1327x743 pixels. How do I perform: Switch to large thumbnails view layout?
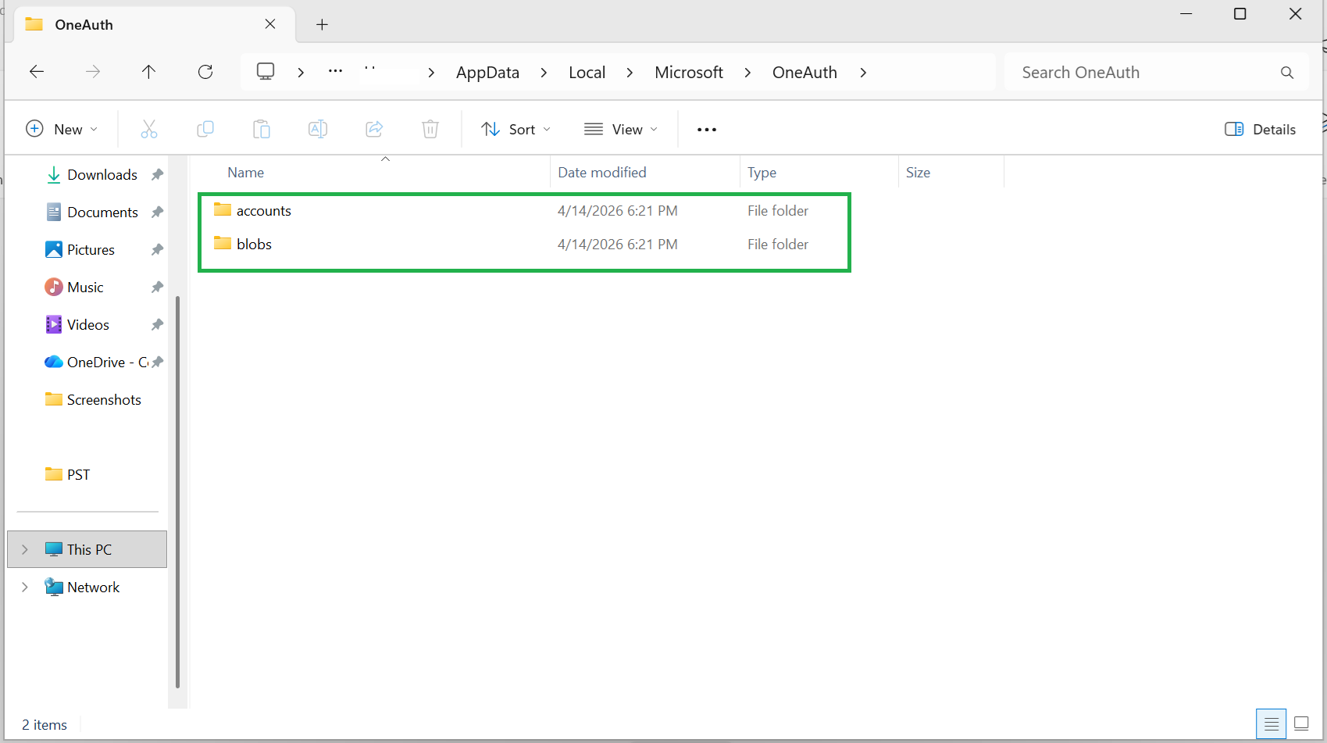point(1301,723)
